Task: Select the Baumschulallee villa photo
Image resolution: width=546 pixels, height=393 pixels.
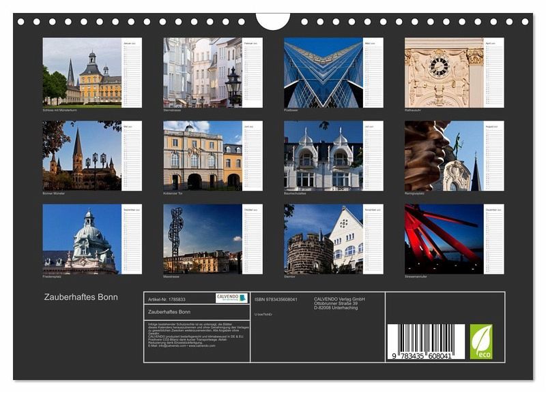Action: point(323,155)
